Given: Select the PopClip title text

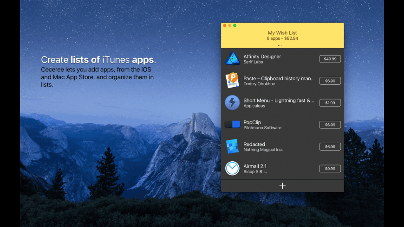Looking at the screenshot, I should coord(252,122).
